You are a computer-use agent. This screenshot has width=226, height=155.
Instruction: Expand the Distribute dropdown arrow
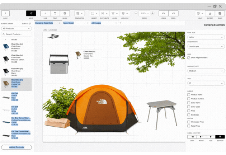tap(107, 13)
